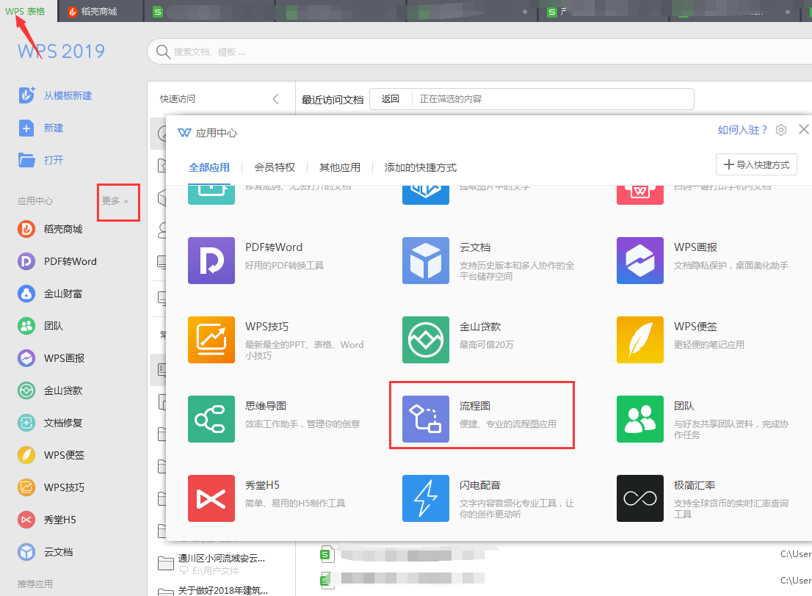Click the 闪电配音 app title text
The height and width of the screenshot is (596, 812).
[x=480, y=485]
